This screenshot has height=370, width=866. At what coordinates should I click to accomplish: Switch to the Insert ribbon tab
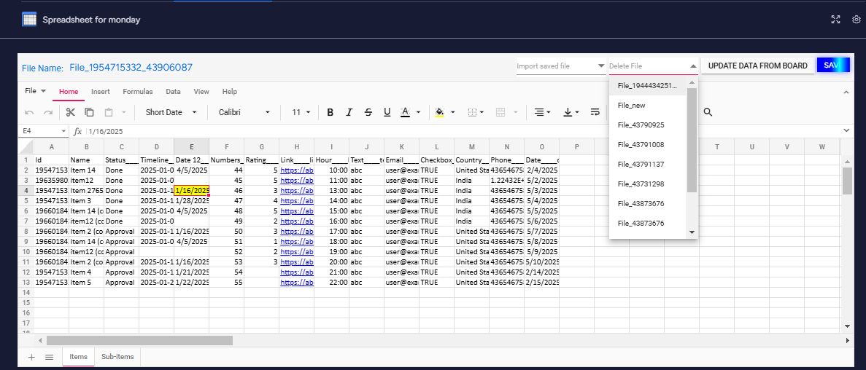pyautogui.click(x=101, y=92)
